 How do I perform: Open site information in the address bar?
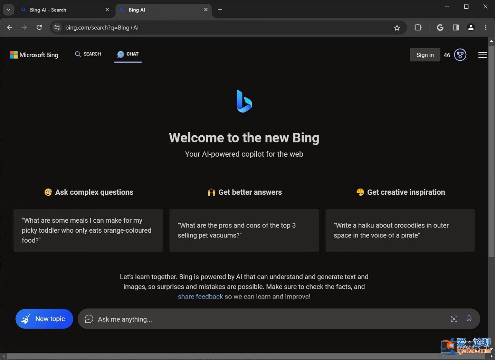pyautogui.click(x=57, y=27)
